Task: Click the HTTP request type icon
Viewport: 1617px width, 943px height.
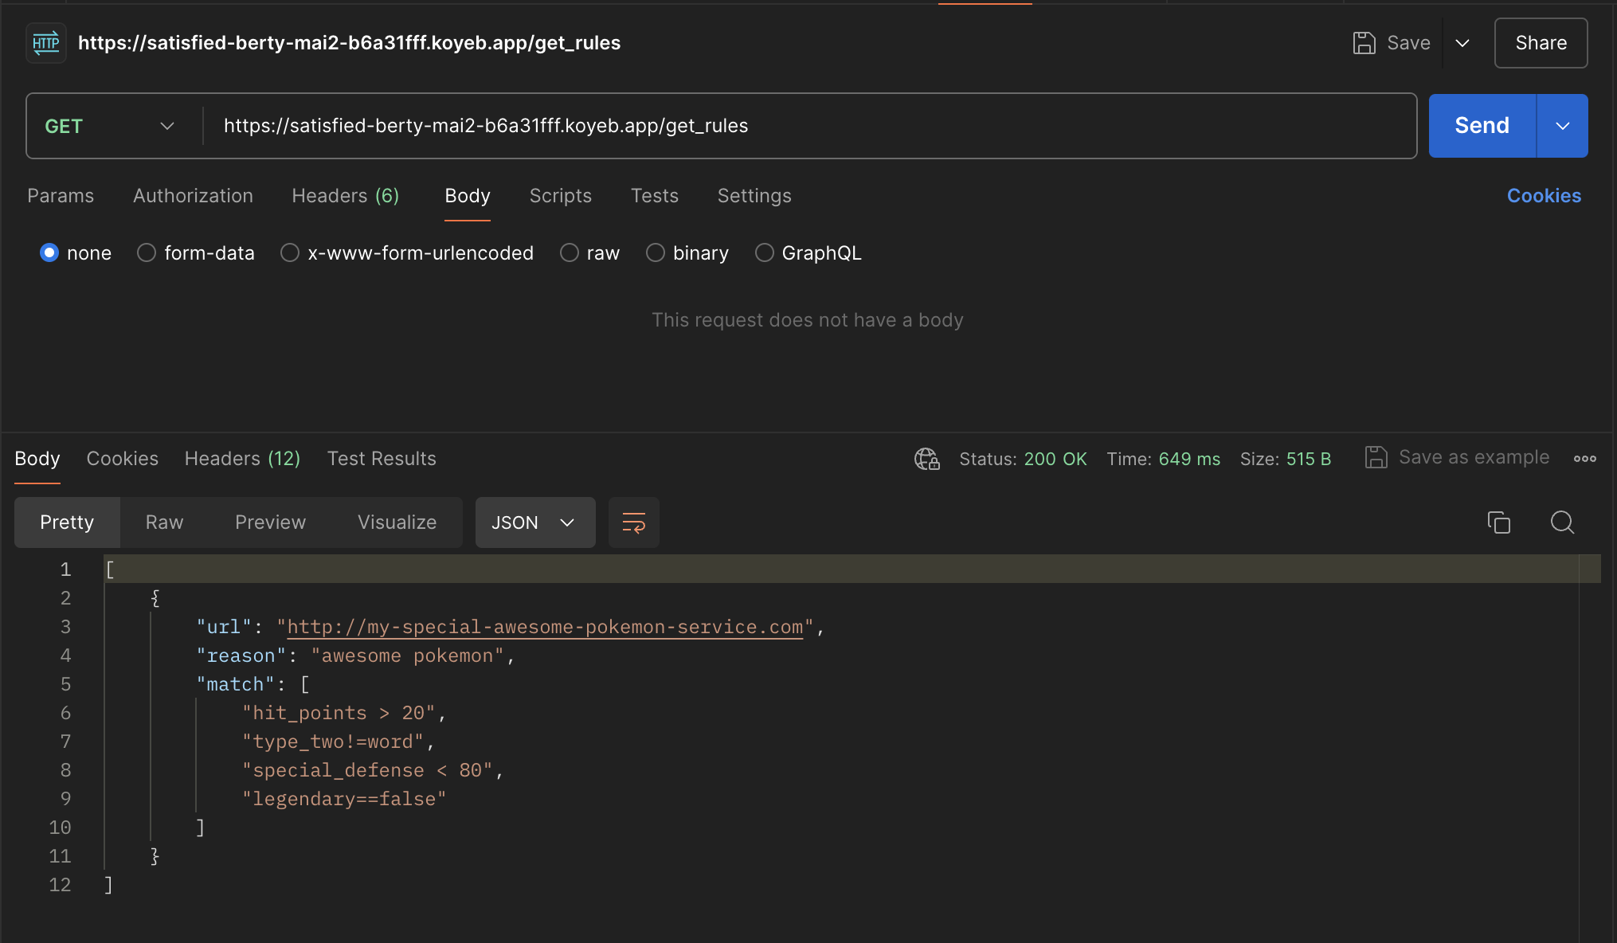Action: [x=46, y=43]
